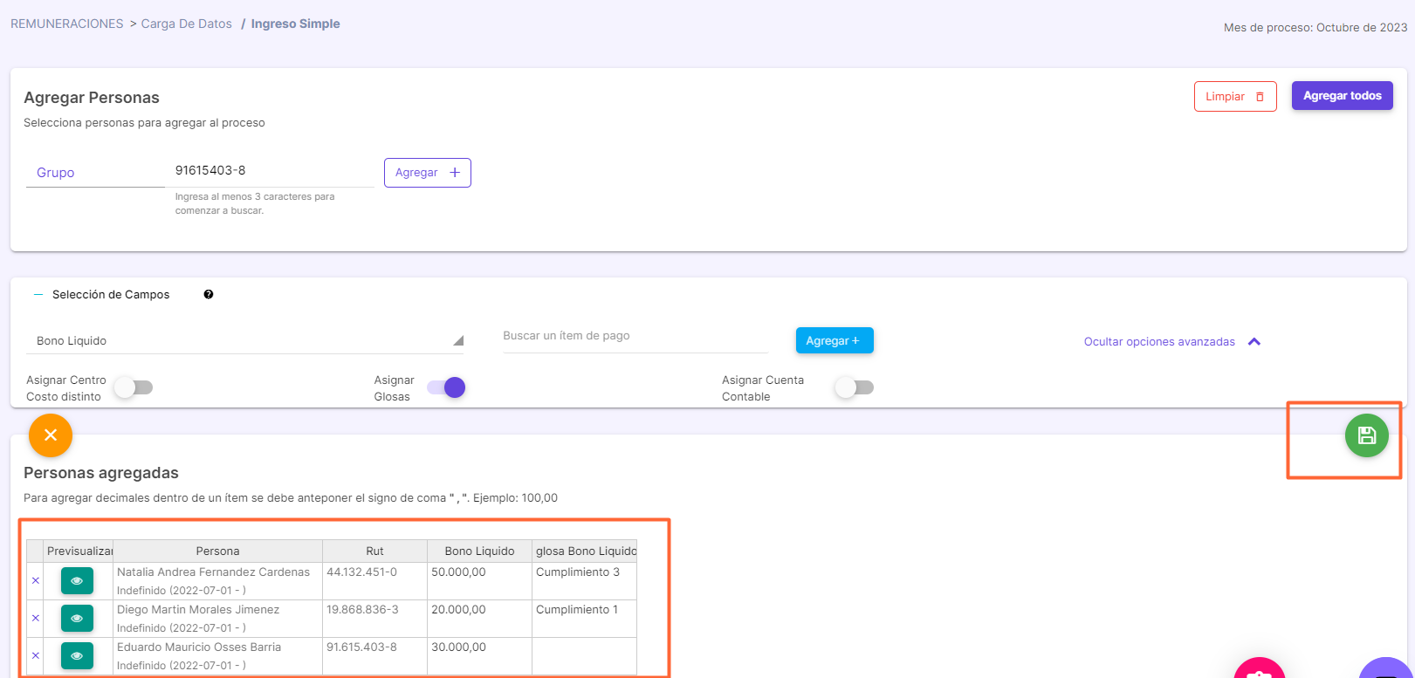Open the Grupo selector dropdown
This screenshot has width=1415, height=678.
coord(95,173)
